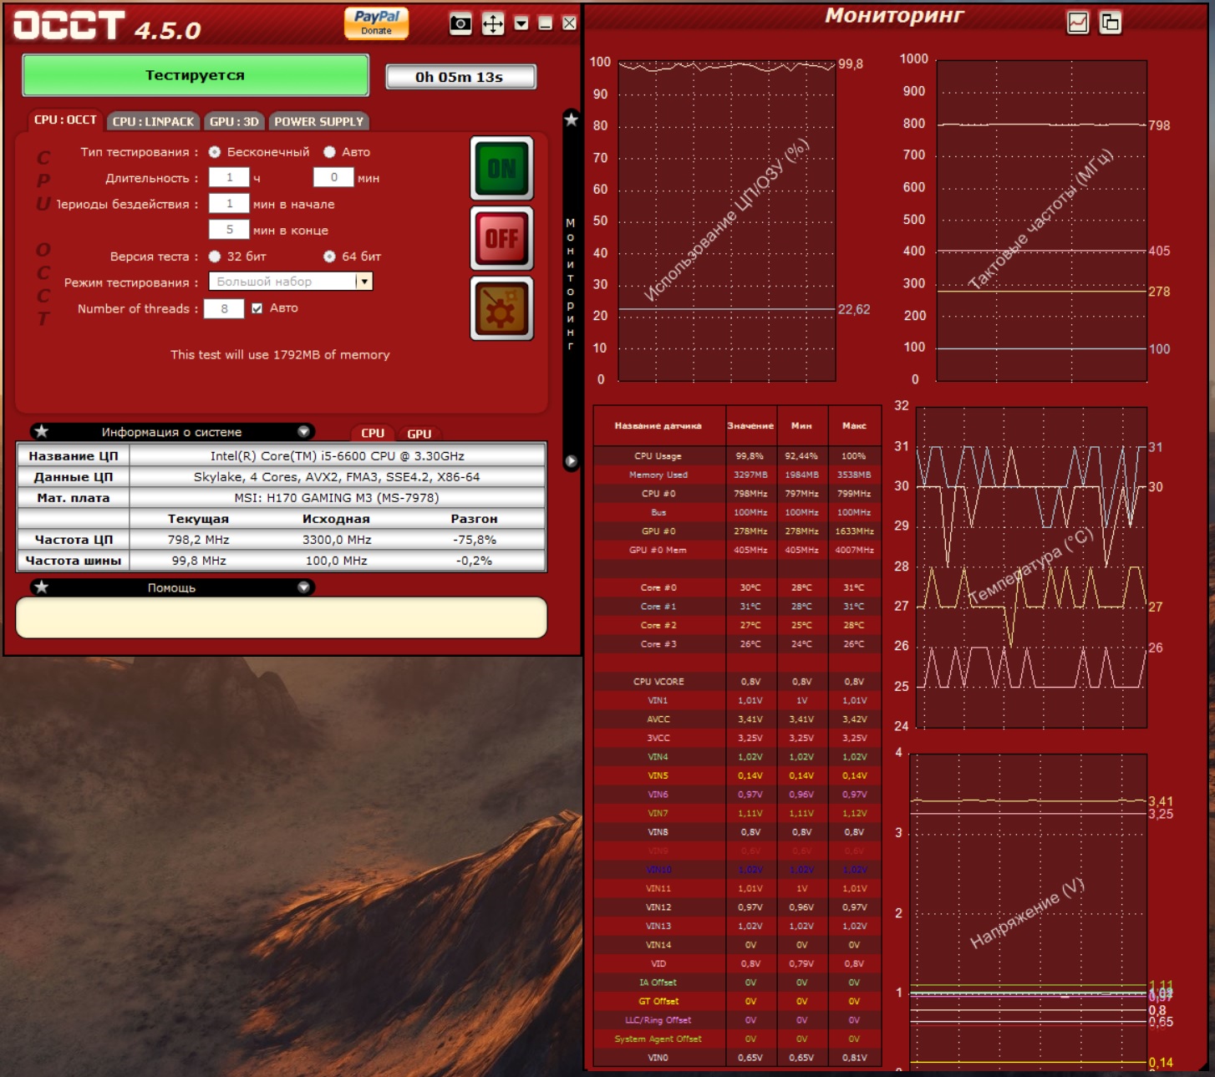The width and height of the screenshot is (1215, 1077).
Task: Choose the 32 бит test version
Action: [x=215, y=257]
